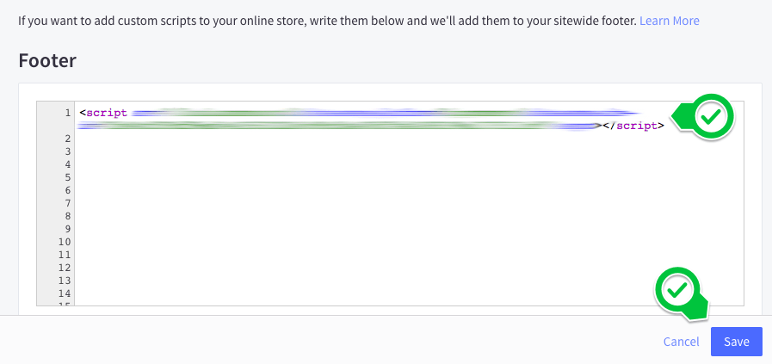
Task: Click line number 13 in editor gutter
Action: tap(65, 281)
